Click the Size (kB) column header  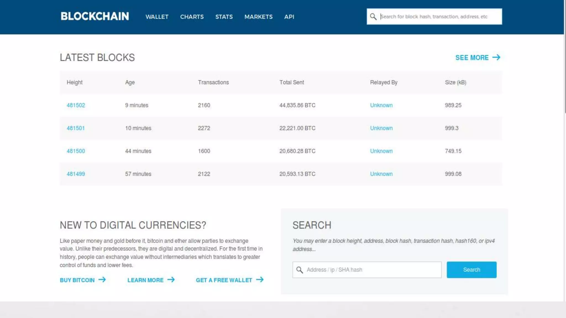(x=455, y=82)
